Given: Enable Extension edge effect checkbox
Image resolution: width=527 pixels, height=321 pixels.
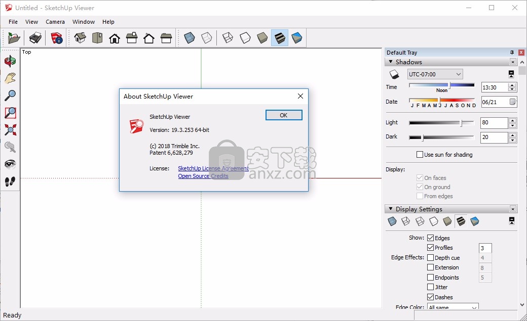Looking at the screenshot, I should pyautogui.click(x=431, y=267).
